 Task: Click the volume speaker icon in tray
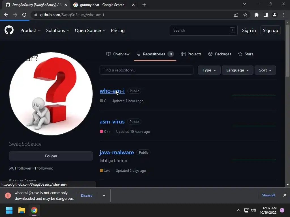253,210
